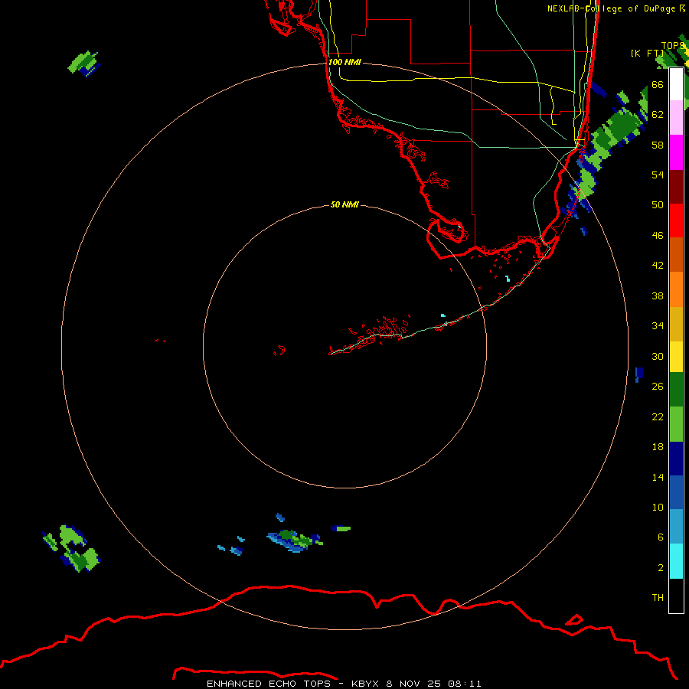This screenshot has width=689, height=689.
Task: Click the "100 NMI" range ring label
Action: click(344, 63)
